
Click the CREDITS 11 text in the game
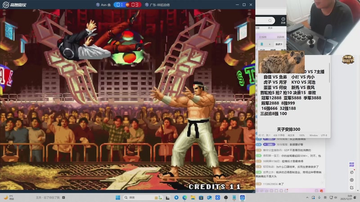(x=215, y=187)
